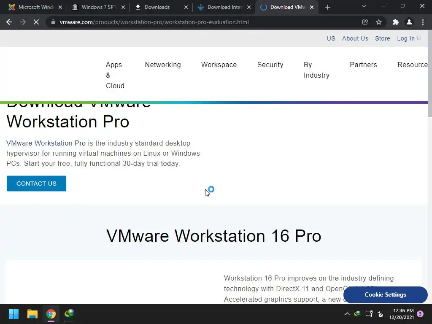Click the vmware.com address bar
Viewport: 432px width, 324px height.
point(204,22)
